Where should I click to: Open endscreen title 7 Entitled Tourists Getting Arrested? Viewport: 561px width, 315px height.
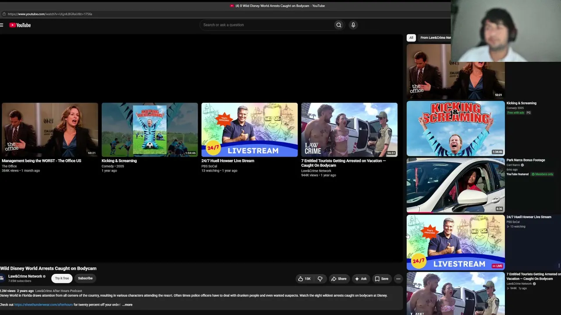[344, 163]
